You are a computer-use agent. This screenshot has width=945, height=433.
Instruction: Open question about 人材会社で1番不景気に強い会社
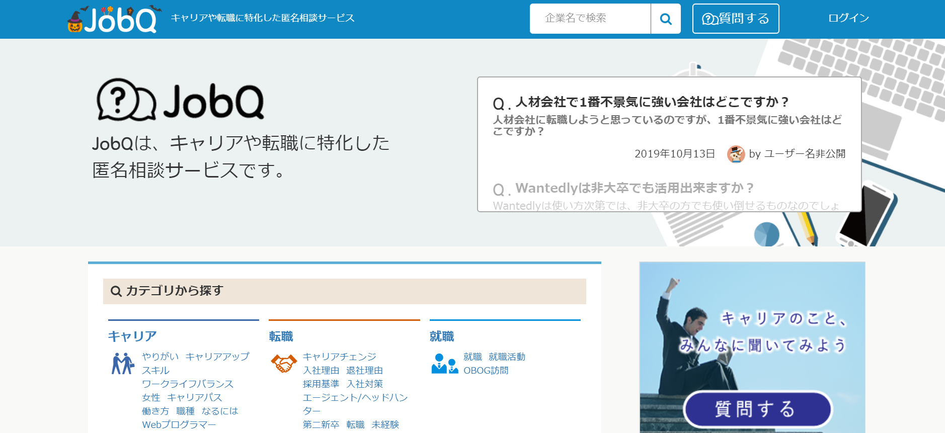[652, 102]
